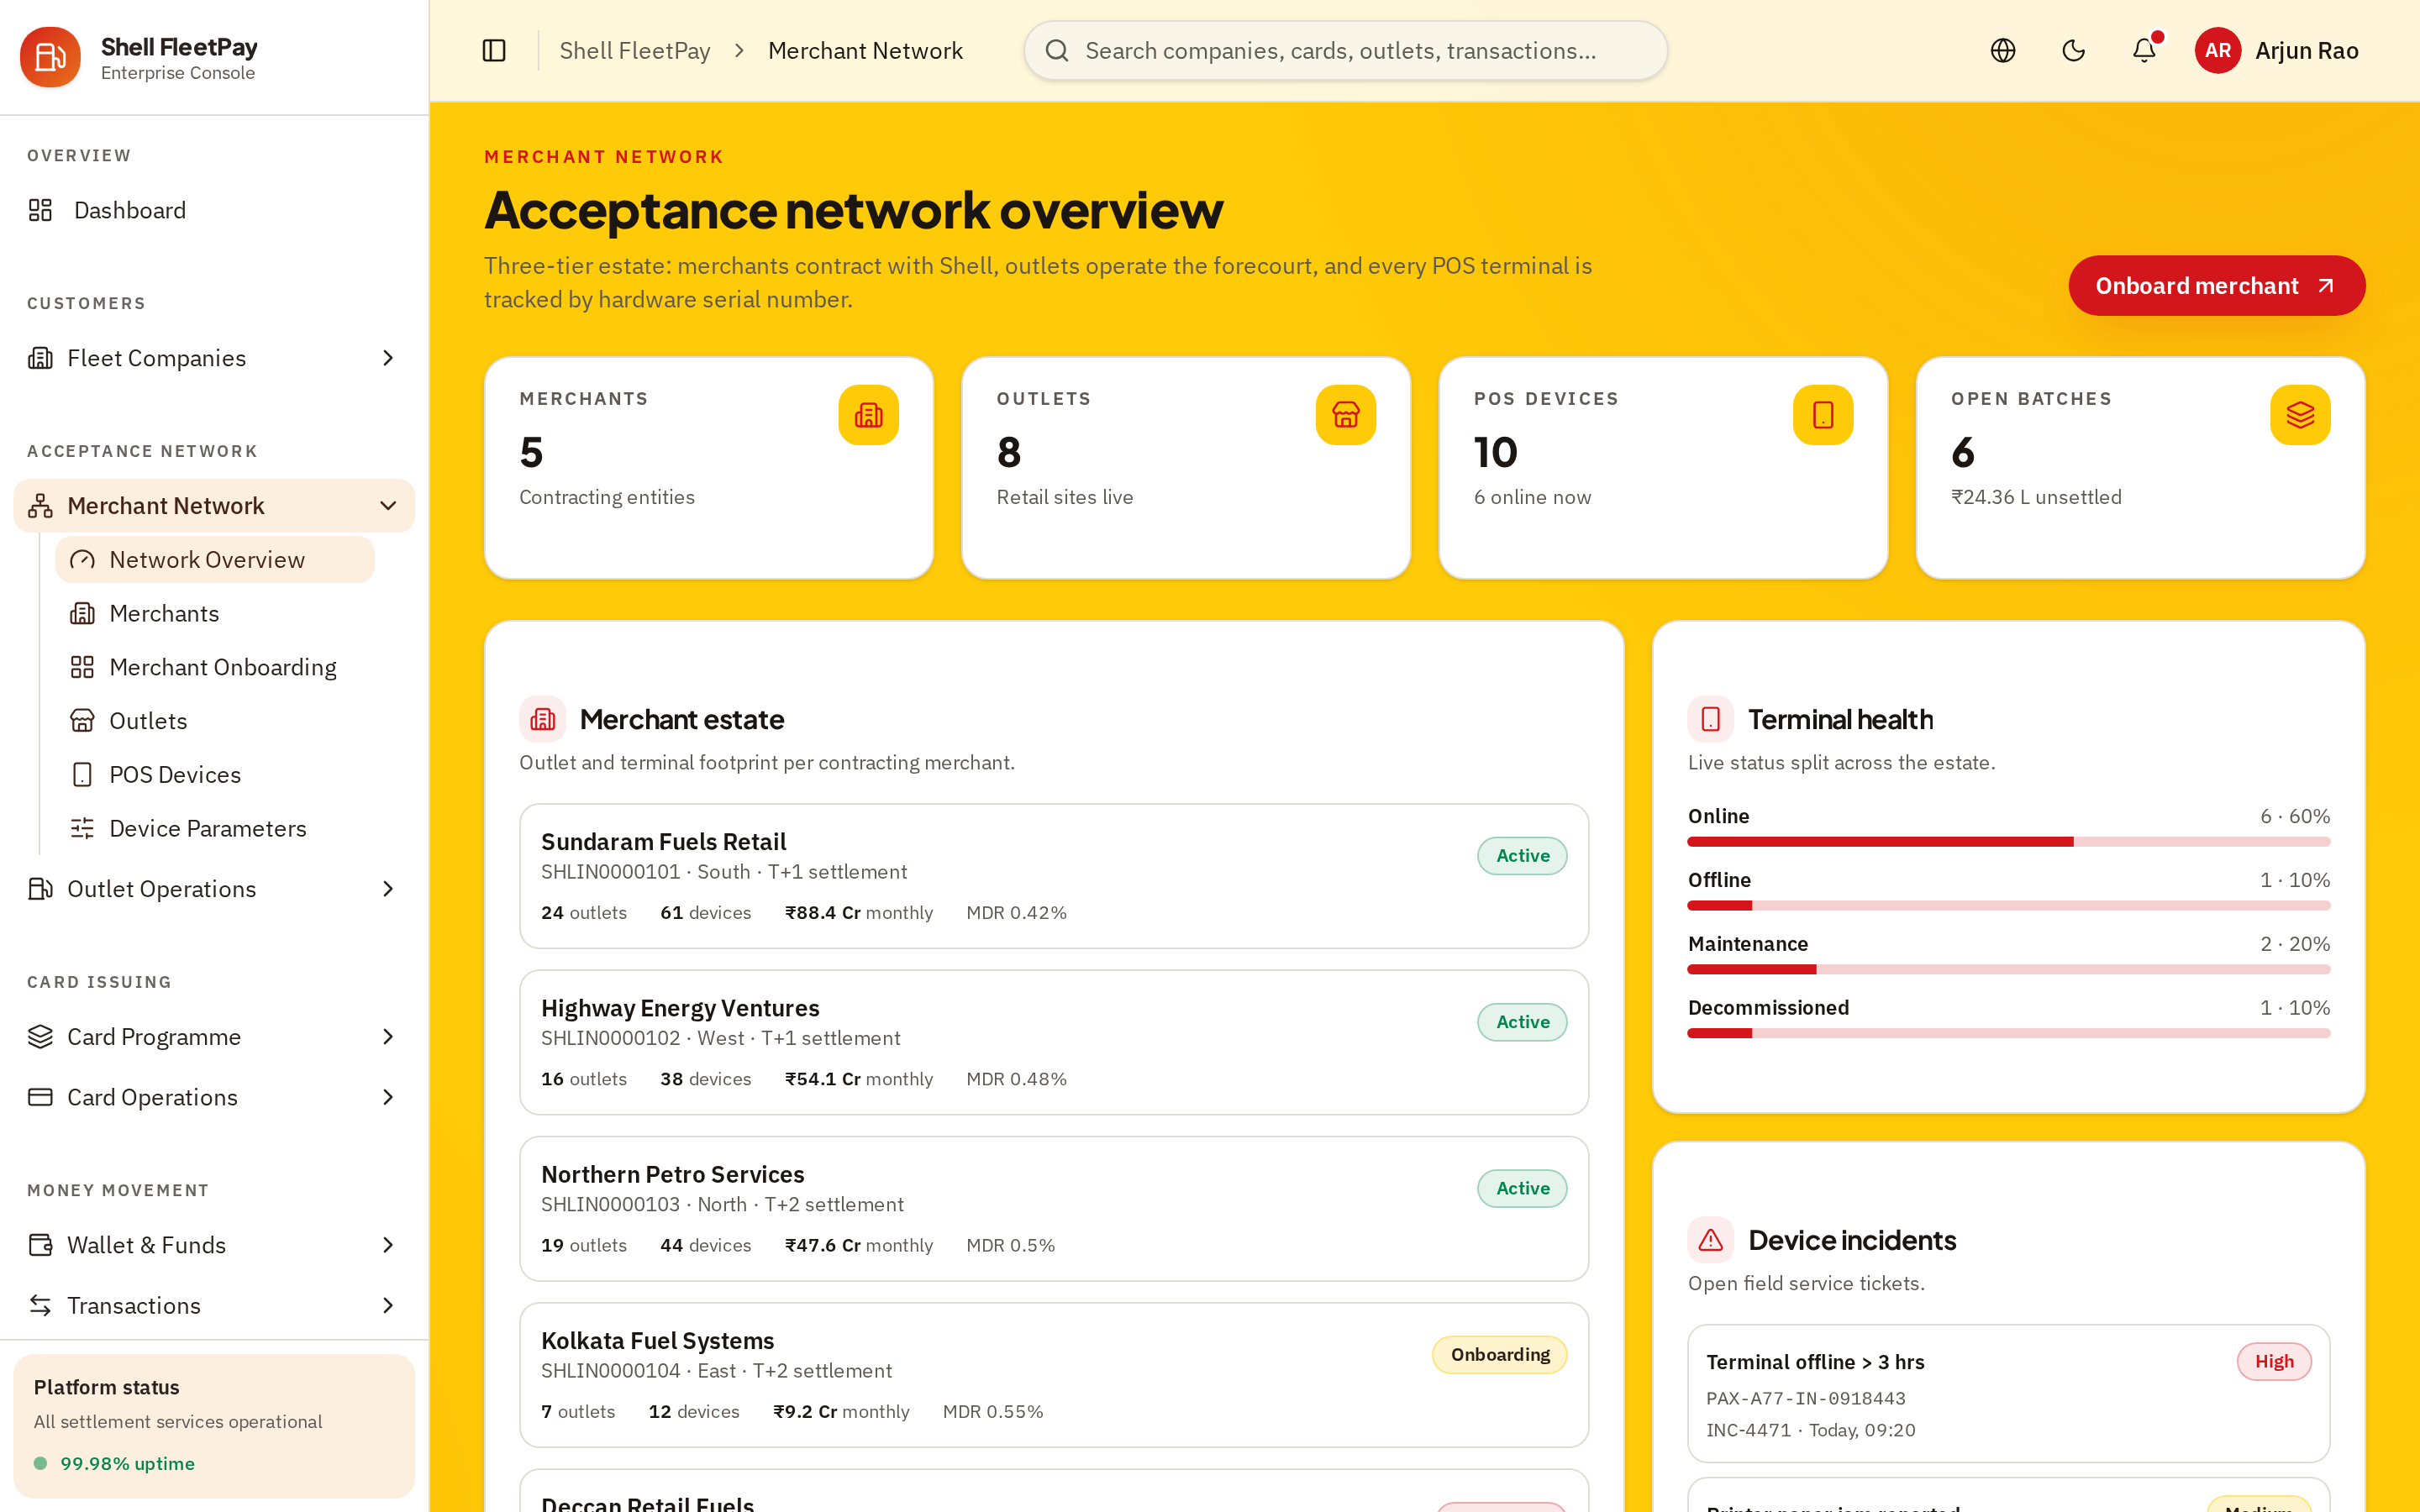This screenshot has height=1512, width=2420.
Task: Click the Decommissioned status progress bar
Action: point(2008,1033)
